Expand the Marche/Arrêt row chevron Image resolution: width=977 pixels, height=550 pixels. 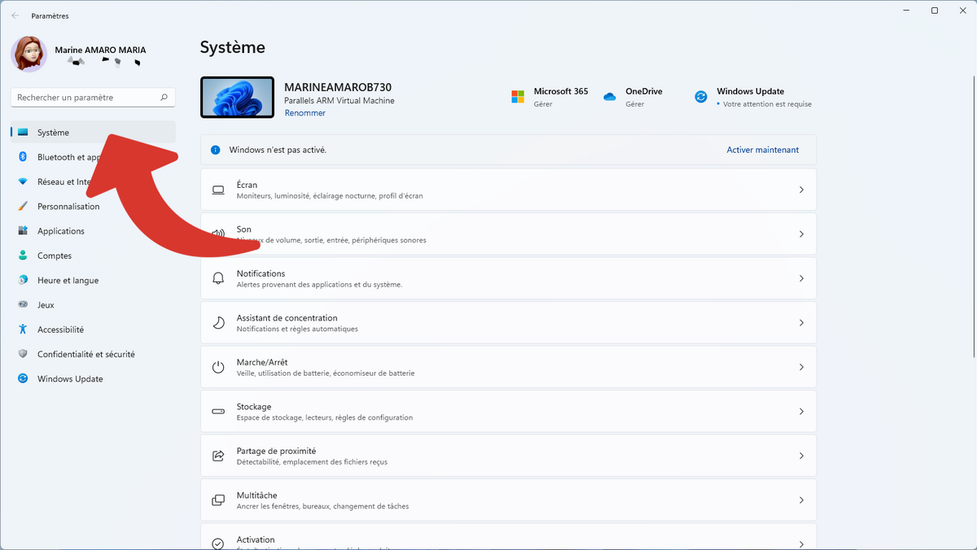pyautogui.click(x=801, y=367)
